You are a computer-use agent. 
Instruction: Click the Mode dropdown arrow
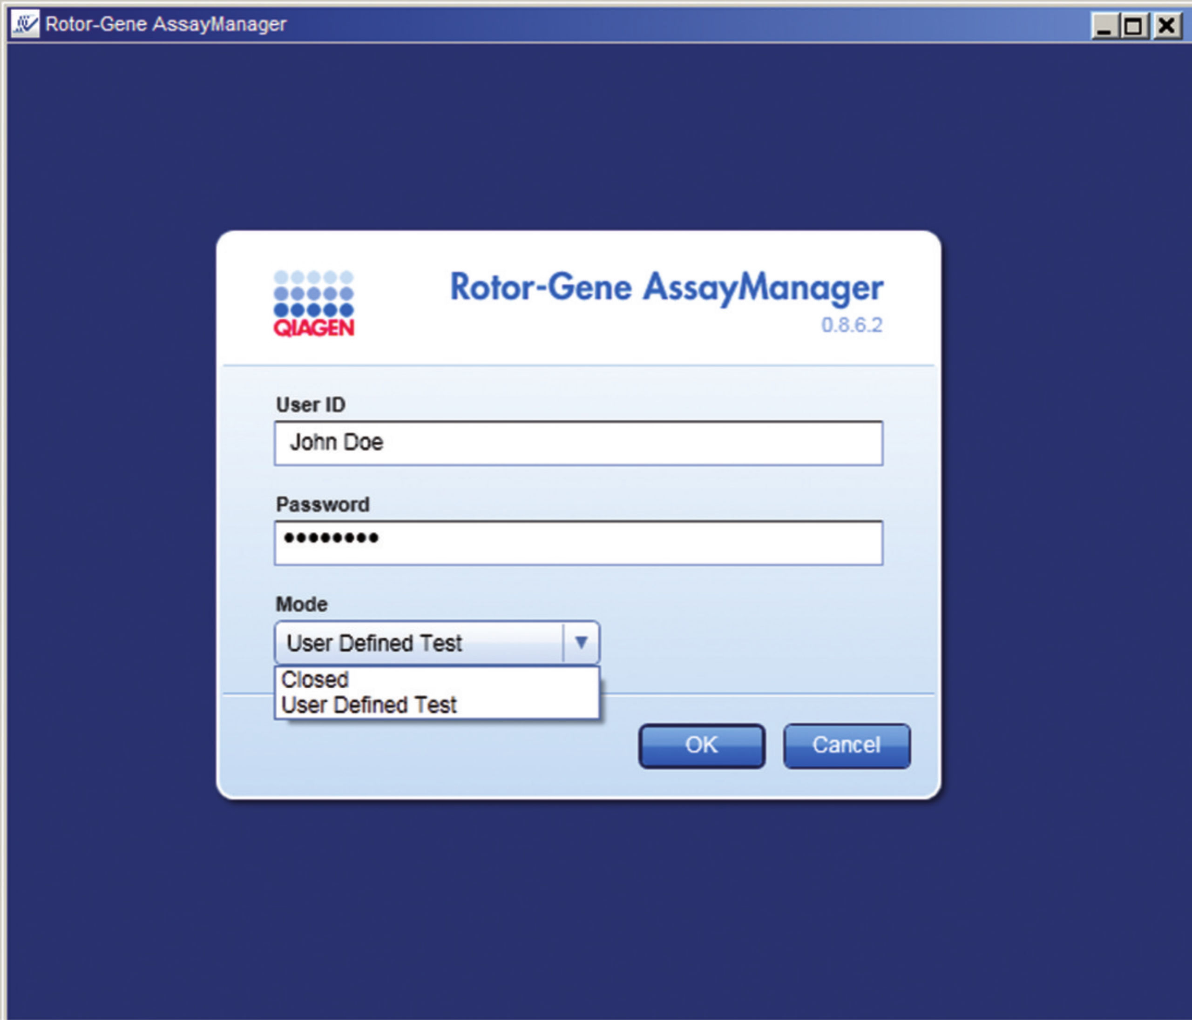click(x=581, y=642)
